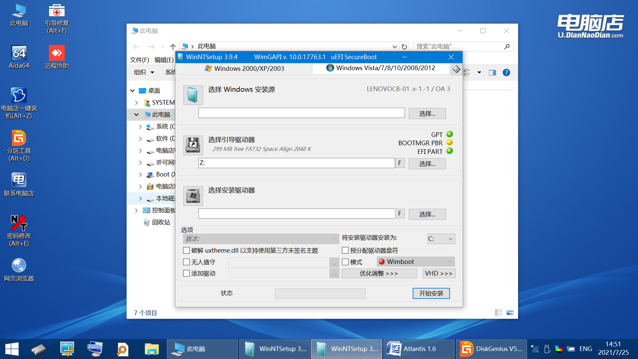
Task: Open the C: drive letter dropdown
Action: pos(441,239)
